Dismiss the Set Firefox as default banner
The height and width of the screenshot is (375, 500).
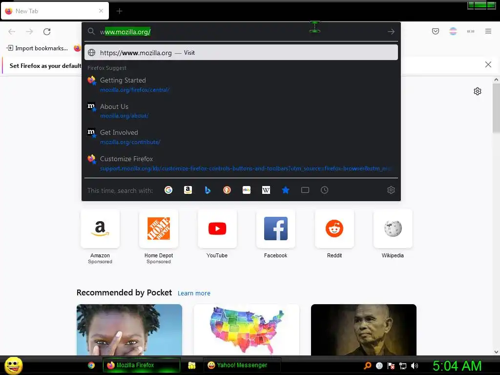pos(488,64)
